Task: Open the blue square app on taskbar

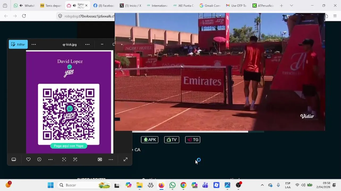Action: (216, 185)
